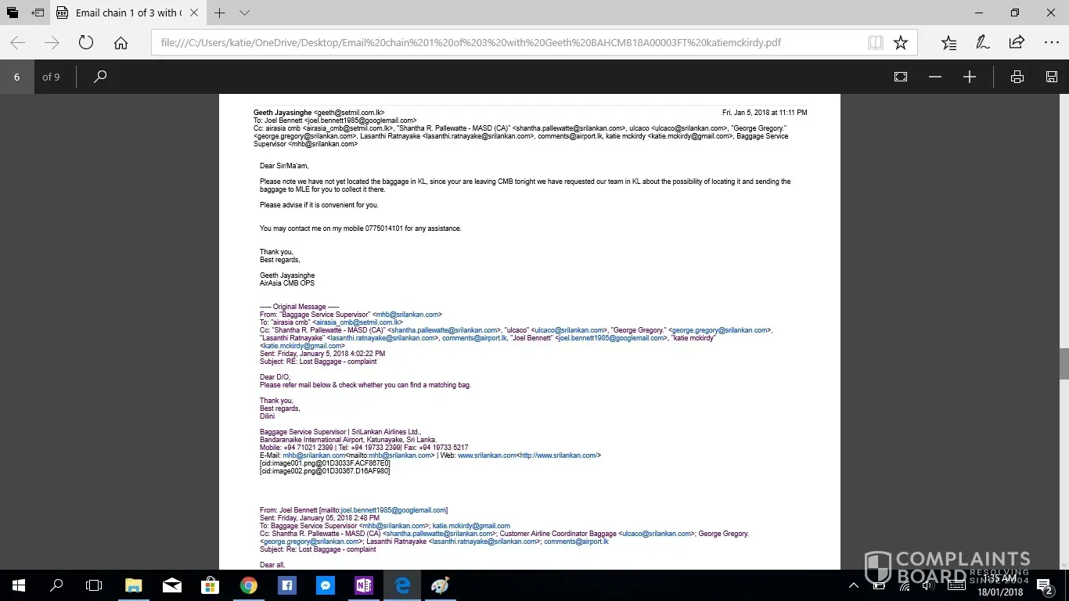Zoom out of the PDF

(x=935, y=77)
